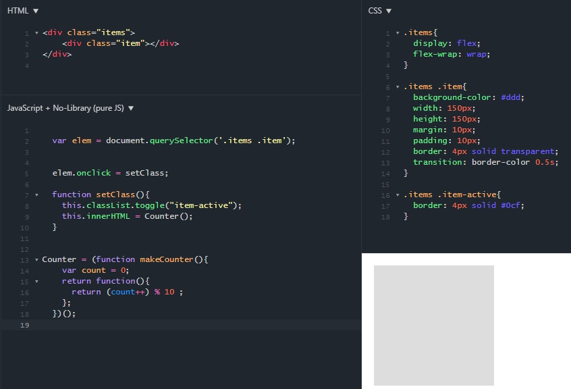Click '<div class="item"></div>' in HTML
This screenshot has height=389, width=571.
point(121,43)
